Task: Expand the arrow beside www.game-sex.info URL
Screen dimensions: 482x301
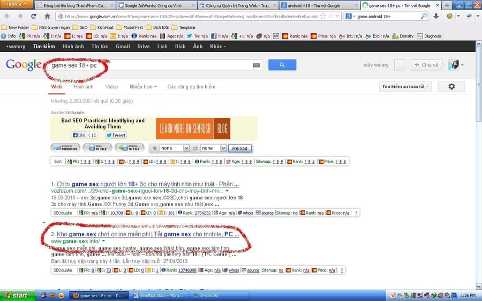Action: coord(103,241)
